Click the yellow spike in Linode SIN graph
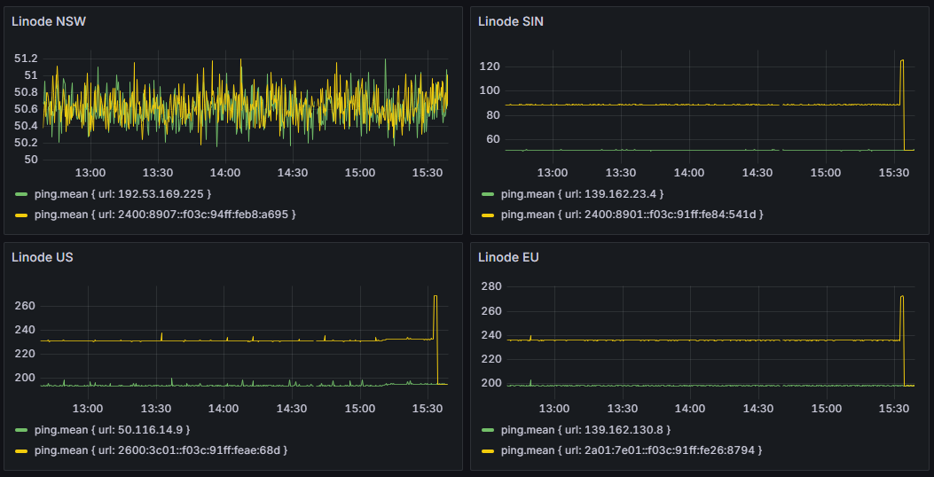This screenshot has width=934, height=477. tap(902, 61)
